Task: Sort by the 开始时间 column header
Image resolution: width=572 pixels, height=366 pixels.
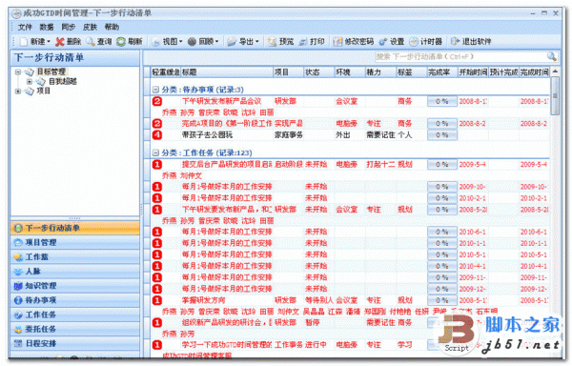Action: 473,72
